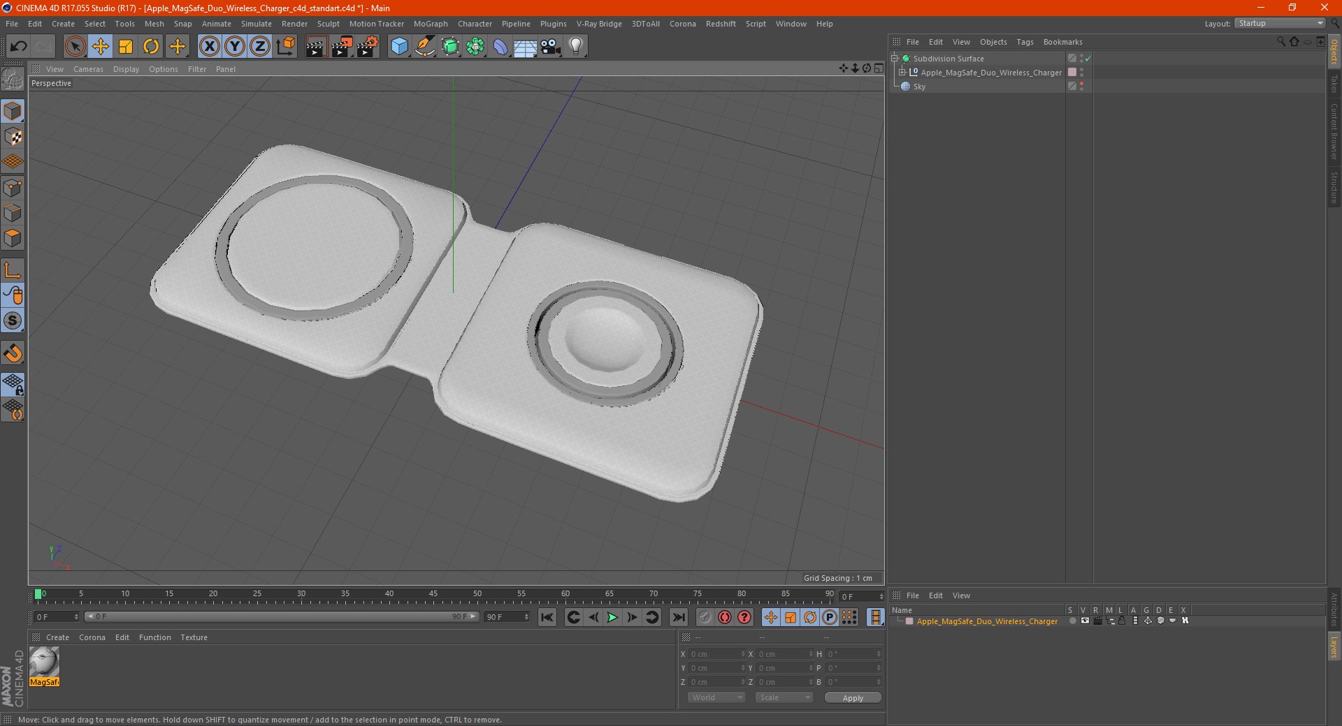Add a Cube primitive object
Viewport: 1342px width, 726px height.
point(399,47)
